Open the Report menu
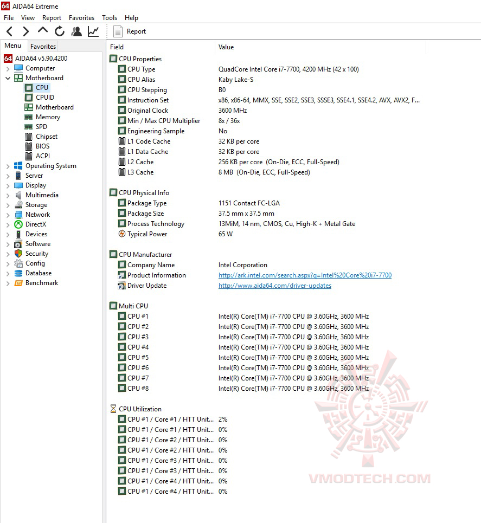Screen dimensions: 481x523 tap(52, 18)
